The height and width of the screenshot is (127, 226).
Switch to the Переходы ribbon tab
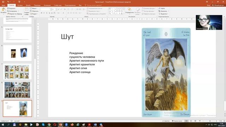[x=37, y=5]
